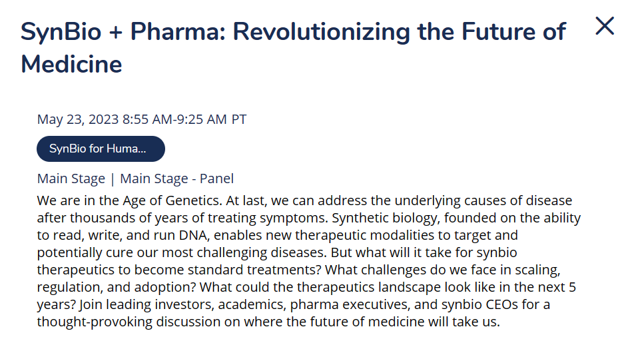Click the SynBio + Pharma session title
620x343 pixels.
click(x=293, y=47)
